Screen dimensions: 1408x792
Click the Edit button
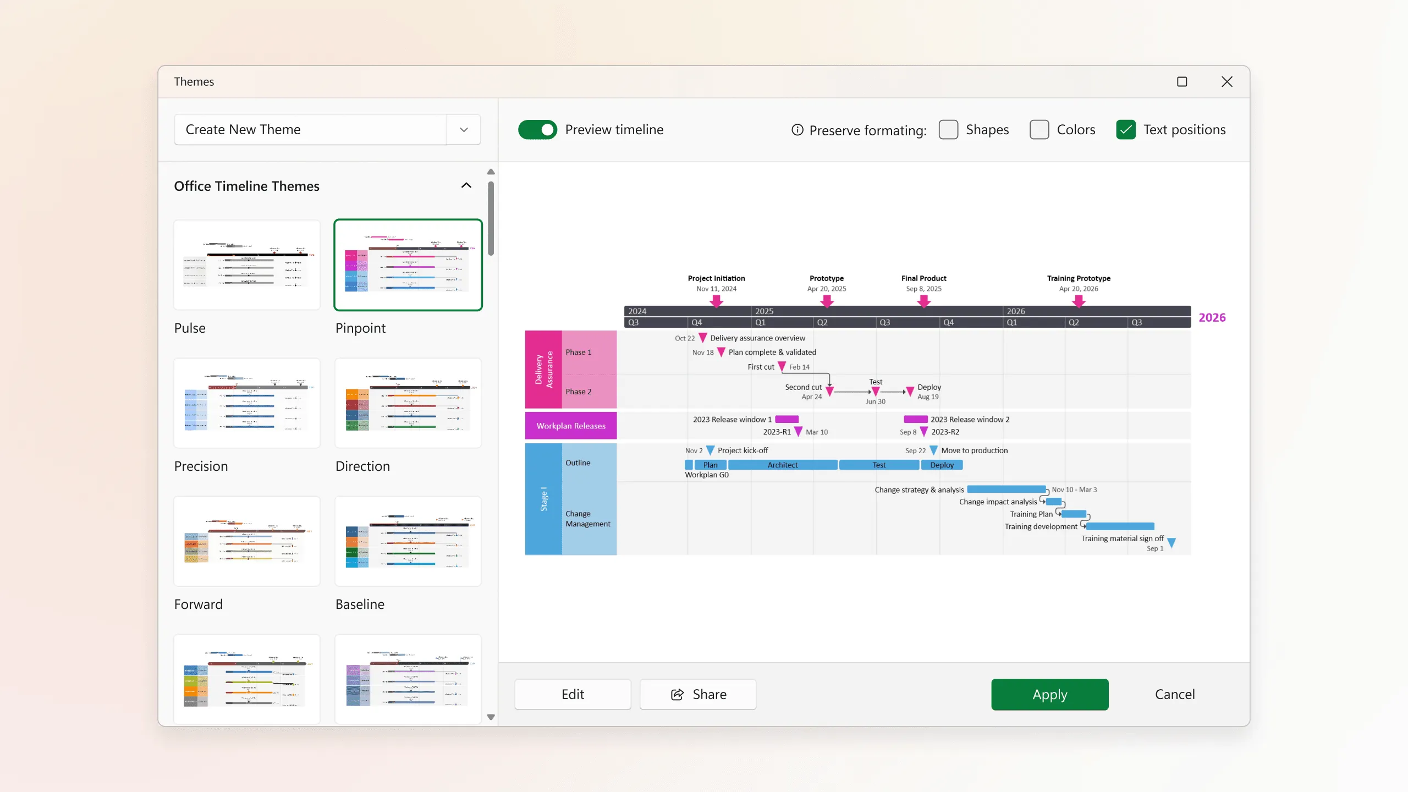point(573,694)
